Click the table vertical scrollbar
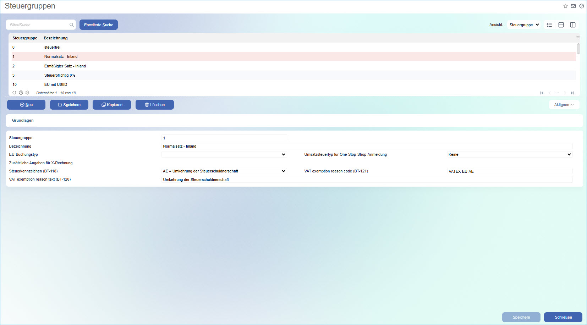The width and height of the screenshot is (587, 325). (x=578, y=49)
